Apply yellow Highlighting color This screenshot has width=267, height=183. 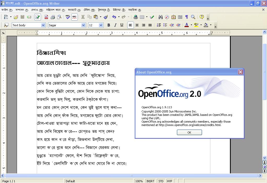coord(196,25)
